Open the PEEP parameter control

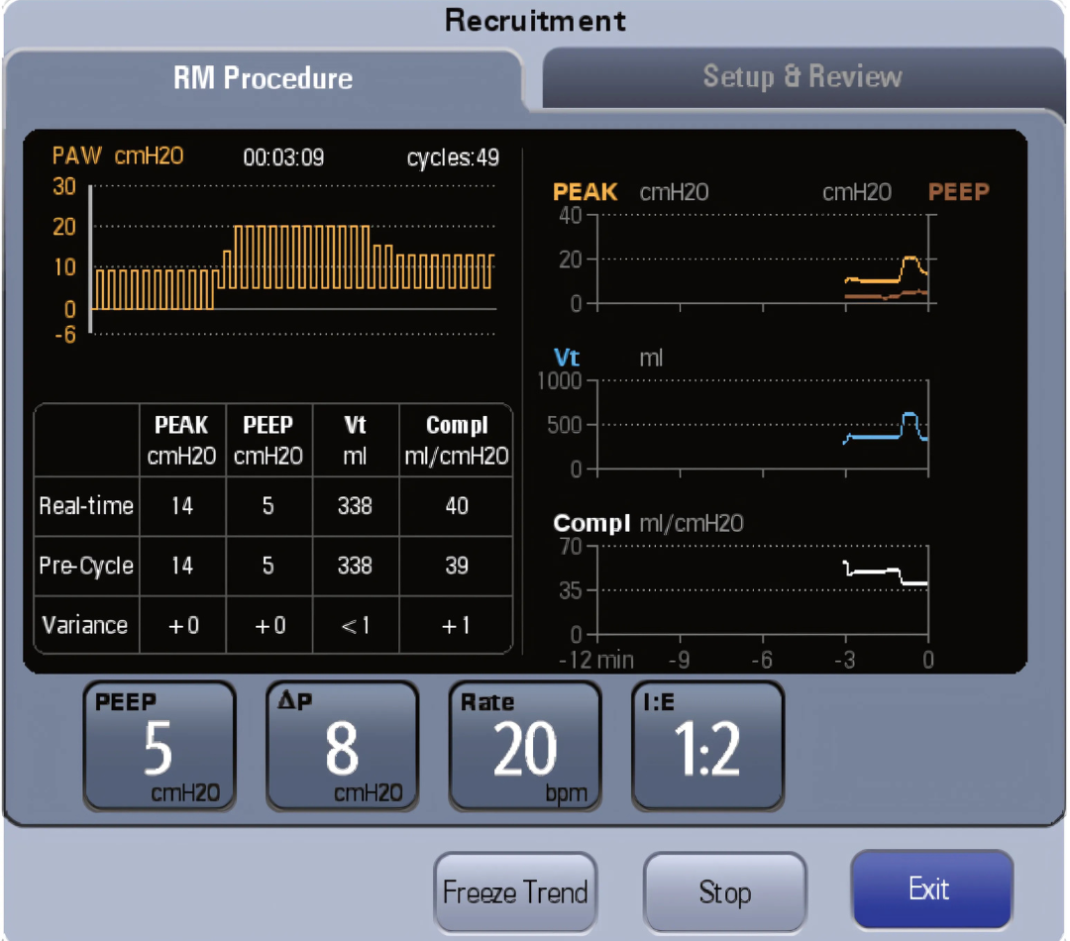pyautogui.click(x=159, y=746)
